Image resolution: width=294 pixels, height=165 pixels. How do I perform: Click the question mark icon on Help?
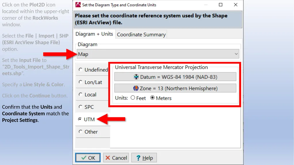(138, 158)
